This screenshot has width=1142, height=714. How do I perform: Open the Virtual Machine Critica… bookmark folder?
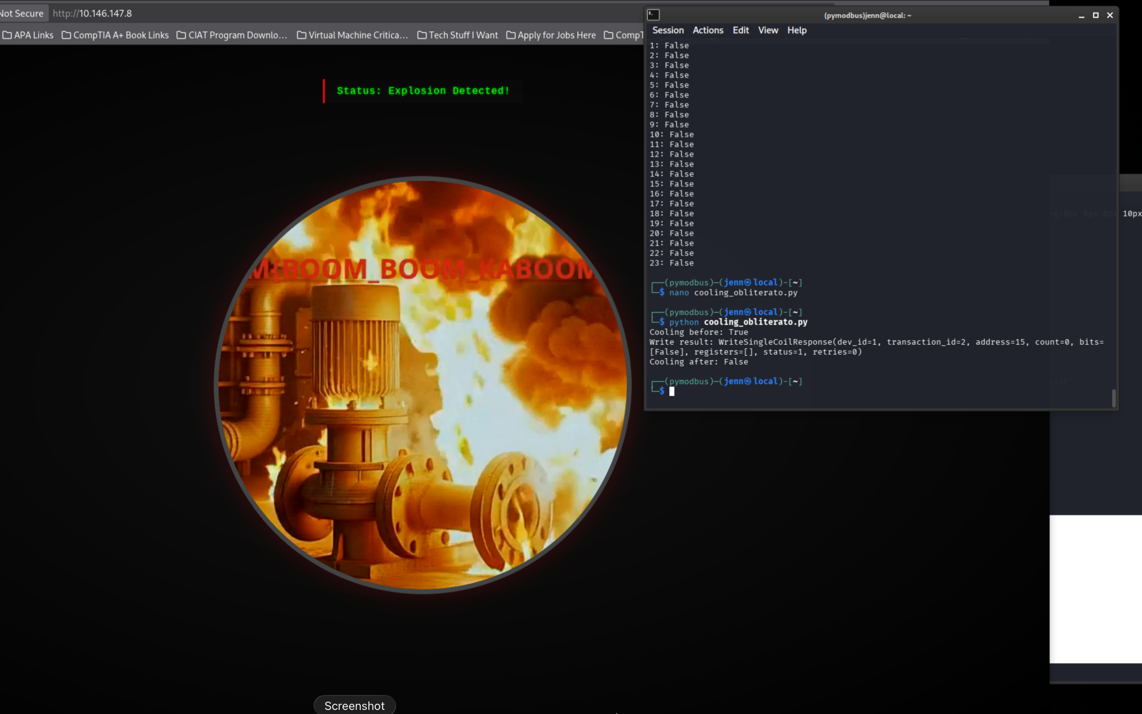[x=353, y=35]
